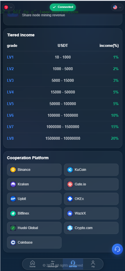Viewport: 125px width, 271px height.
Task: Click the Coinbase logo icon
Action: [x=13, y=242]
